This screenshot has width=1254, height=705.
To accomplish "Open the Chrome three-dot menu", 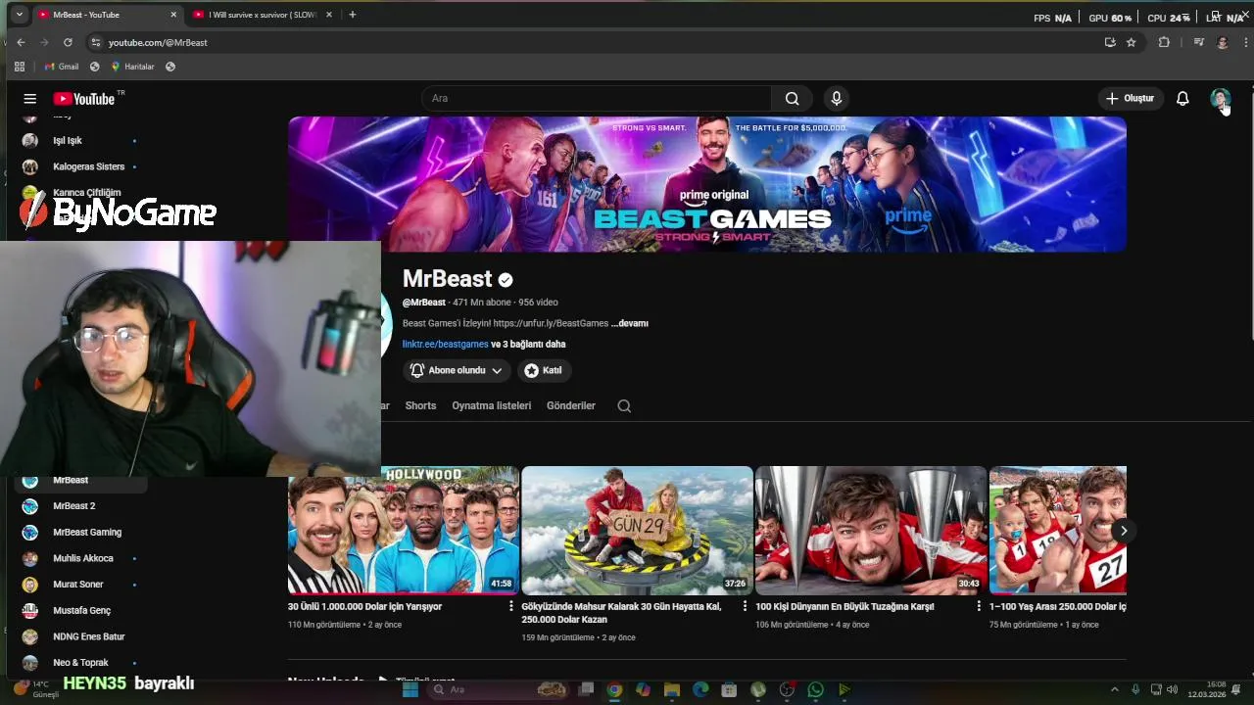I will (x=1246, y=42).
